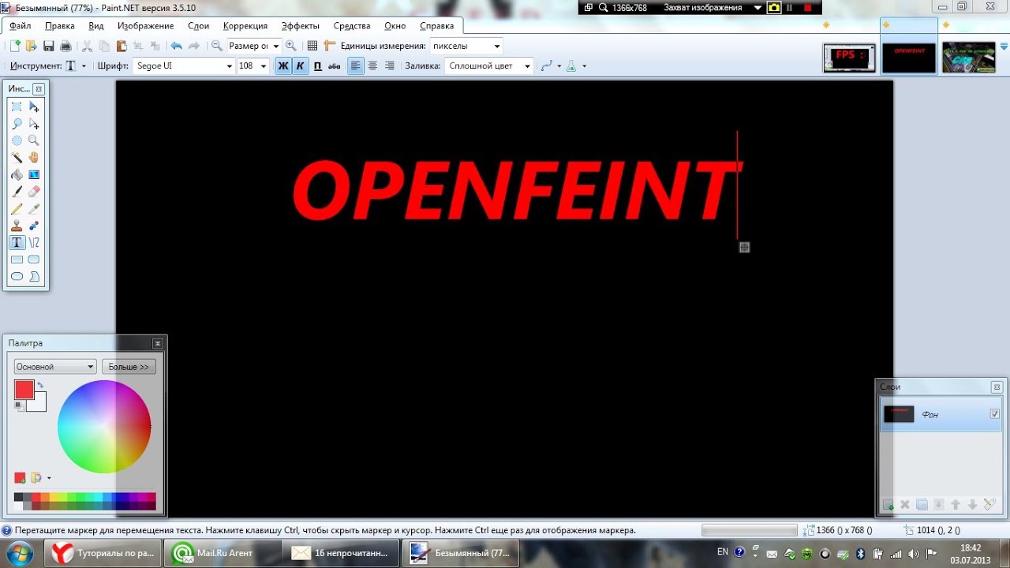The image size is (1010, 568).
Task: Select the Lasso Select tool
Action: [x=17, y=124]
